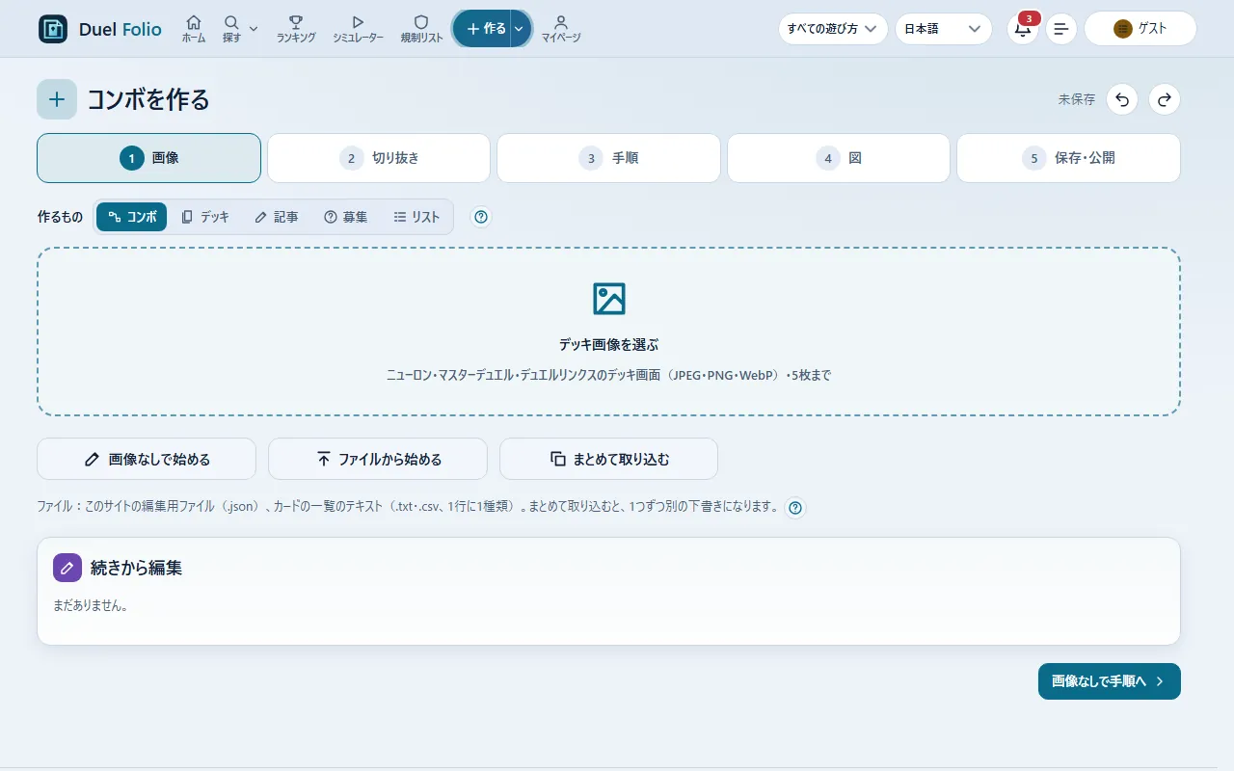Click the purple pencil icon by 続きから編集
Viewport: 1234px width, 771px height.
point(67,568)
